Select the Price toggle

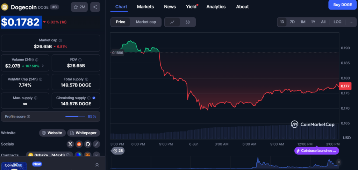[120, 22]
